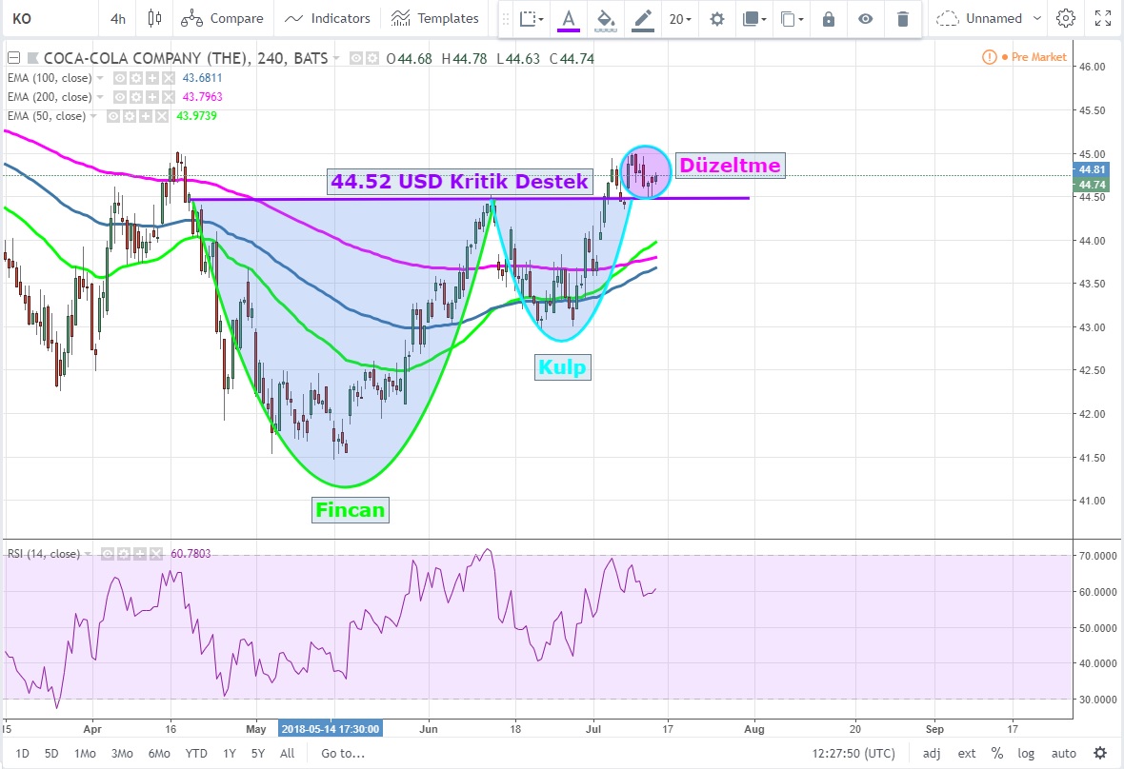Open the Indicators dialog
Viewport: 1124px width, 769px height.
coord(327,19)
